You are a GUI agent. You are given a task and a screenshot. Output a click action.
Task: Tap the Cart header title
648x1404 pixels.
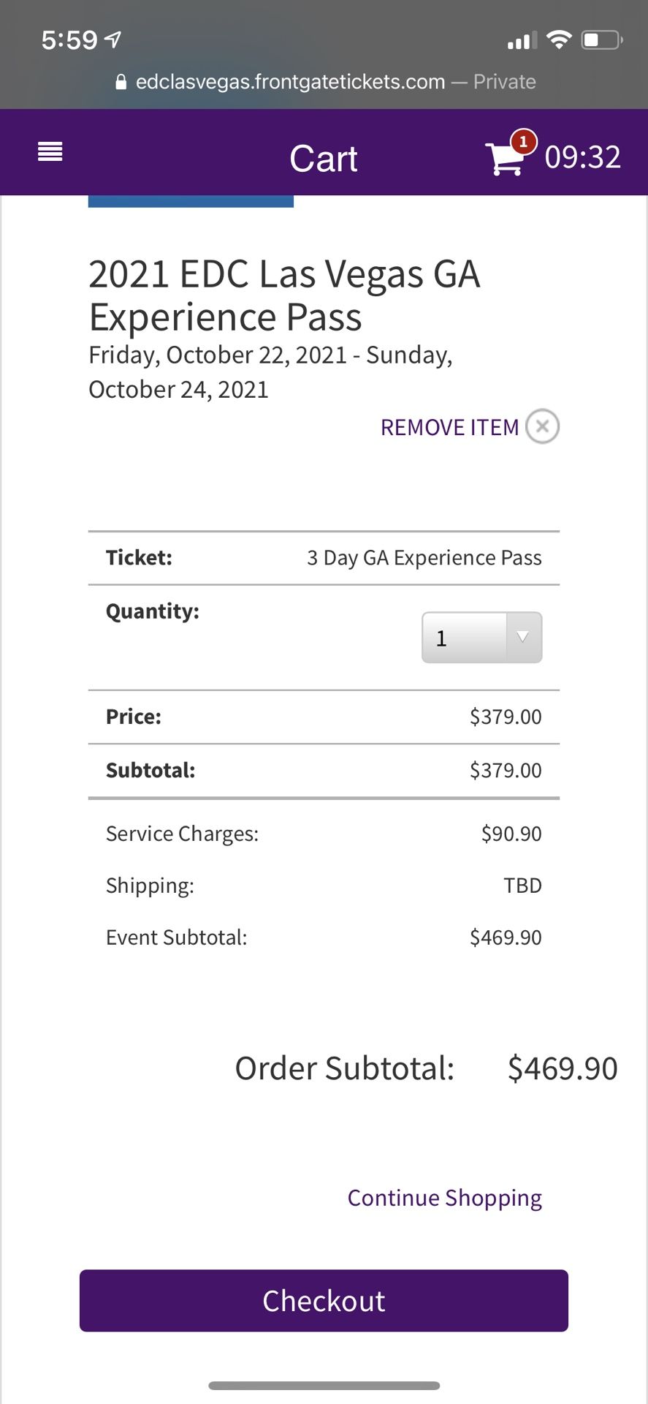pos(324,159)
